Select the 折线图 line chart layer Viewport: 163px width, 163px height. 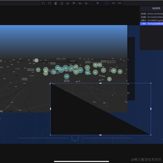click(151, 17)
